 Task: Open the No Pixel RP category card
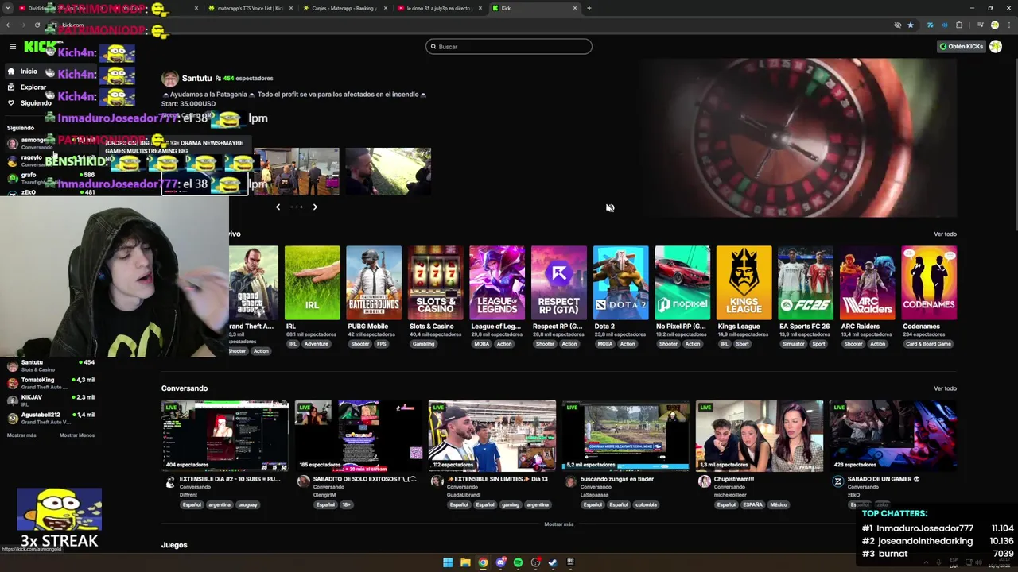pyautogui.click(x=682, y=283)
